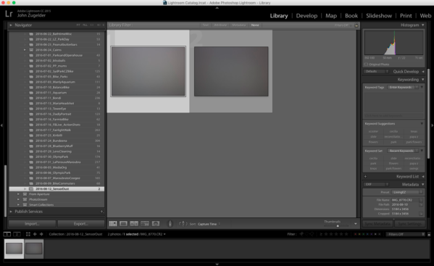Filter by the first star rating

point(326,234)
